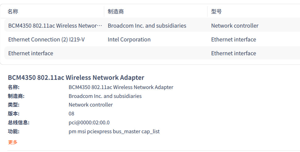Image resolution: width=300 pixels, height=152 pixels.
Task: Sort by the 制造商 column header
Action: pos(116,12)
